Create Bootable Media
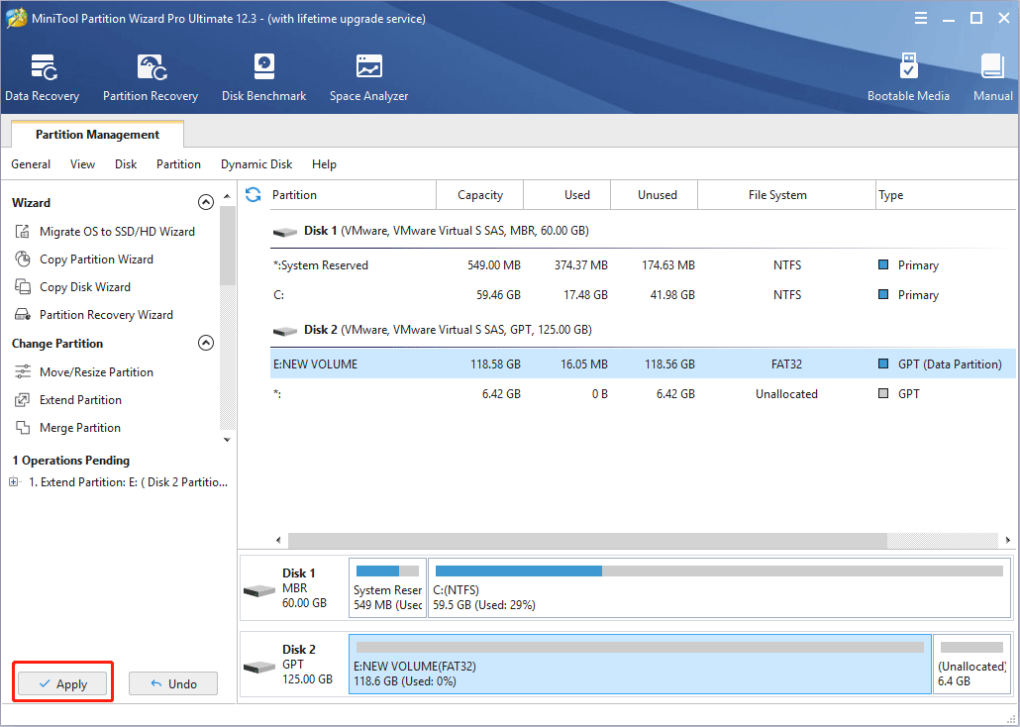Viewport: 1020px width, 727px height. [x=908, y=77]
